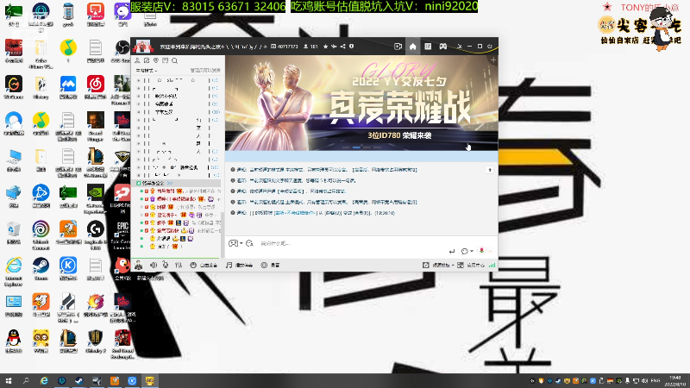Open the Ubisoft Connect desktop icon

[x=41, y=233]
